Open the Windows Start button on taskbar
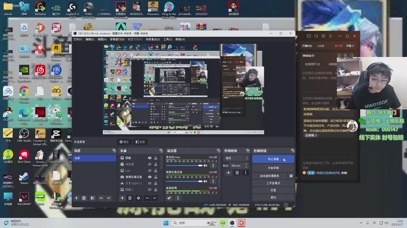This screenshot has height=228, width=407. (166, 223)
